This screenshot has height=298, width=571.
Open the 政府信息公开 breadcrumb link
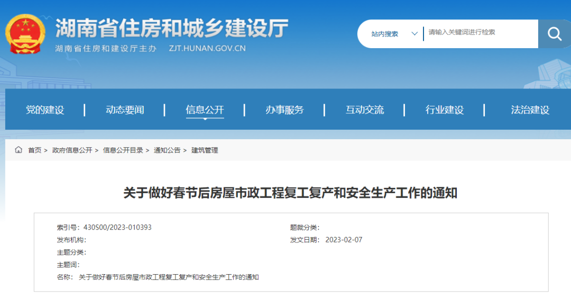pos(72,150)
